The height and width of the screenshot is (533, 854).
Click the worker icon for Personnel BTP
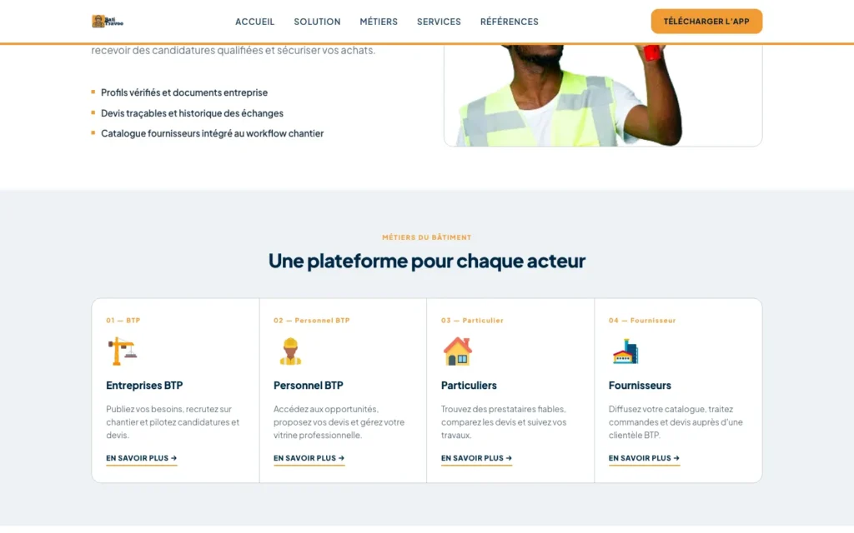click(x=290, y=351)
